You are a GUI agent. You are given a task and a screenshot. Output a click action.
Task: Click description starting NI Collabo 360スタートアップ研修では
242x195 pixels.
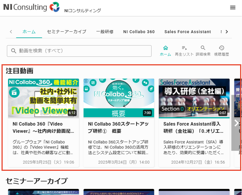pos(118,147)
